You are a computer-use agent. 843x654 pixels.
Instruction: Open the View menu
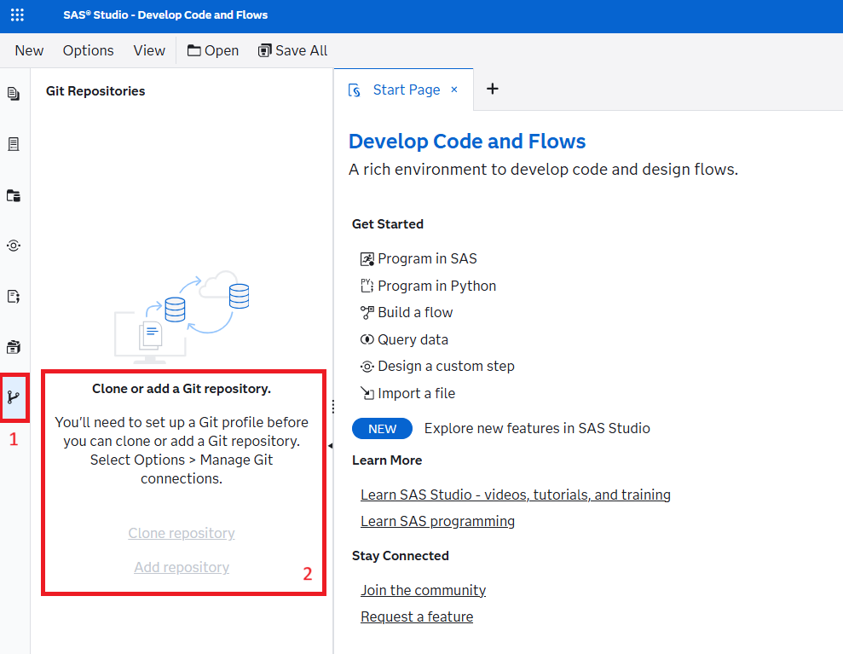[x=149, y=50]
